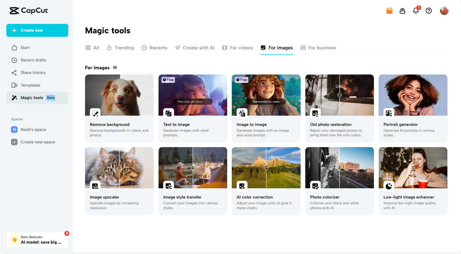This screenshot has height=254, width=461.
Task: Click the Portrait generator title text
Action: click(x=401, y=124)
